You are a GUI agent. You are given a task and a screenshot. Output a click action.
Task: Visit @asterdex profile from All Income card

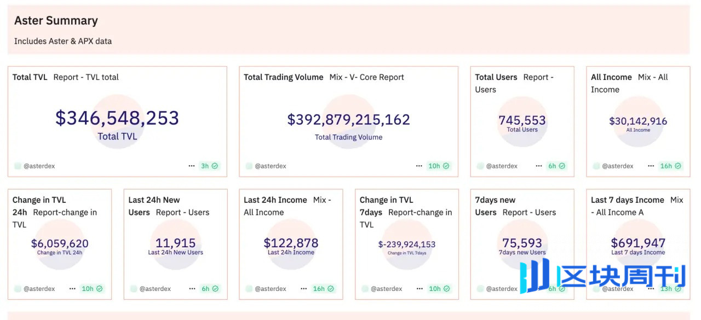(x=618, y=166)
